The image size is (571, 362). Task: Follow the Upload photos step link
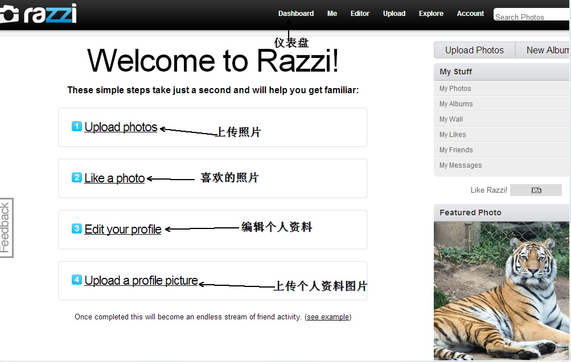click(121, 127)
